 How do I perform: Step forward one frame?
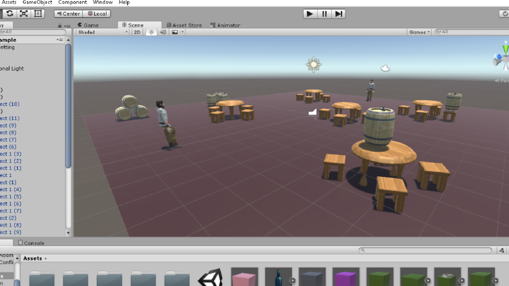(338, 13)
